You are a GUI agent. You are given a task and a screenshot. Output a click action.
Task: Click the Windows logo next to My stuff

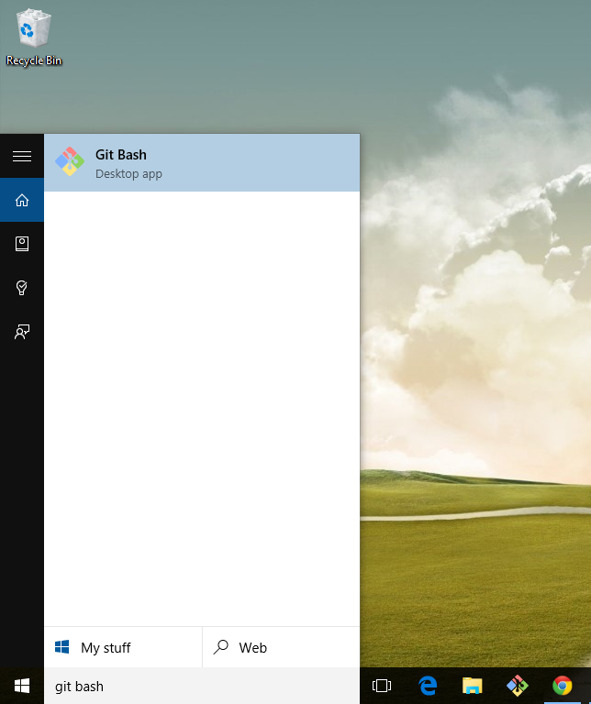[62, 647]
